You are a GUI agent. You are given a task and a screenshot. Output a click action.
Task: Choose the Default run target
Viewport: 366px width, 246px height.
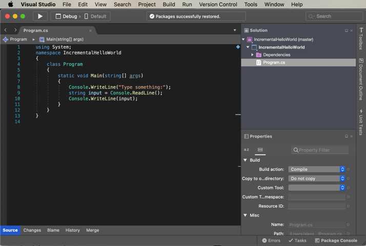pyautogui.click(x=95, y=16)
